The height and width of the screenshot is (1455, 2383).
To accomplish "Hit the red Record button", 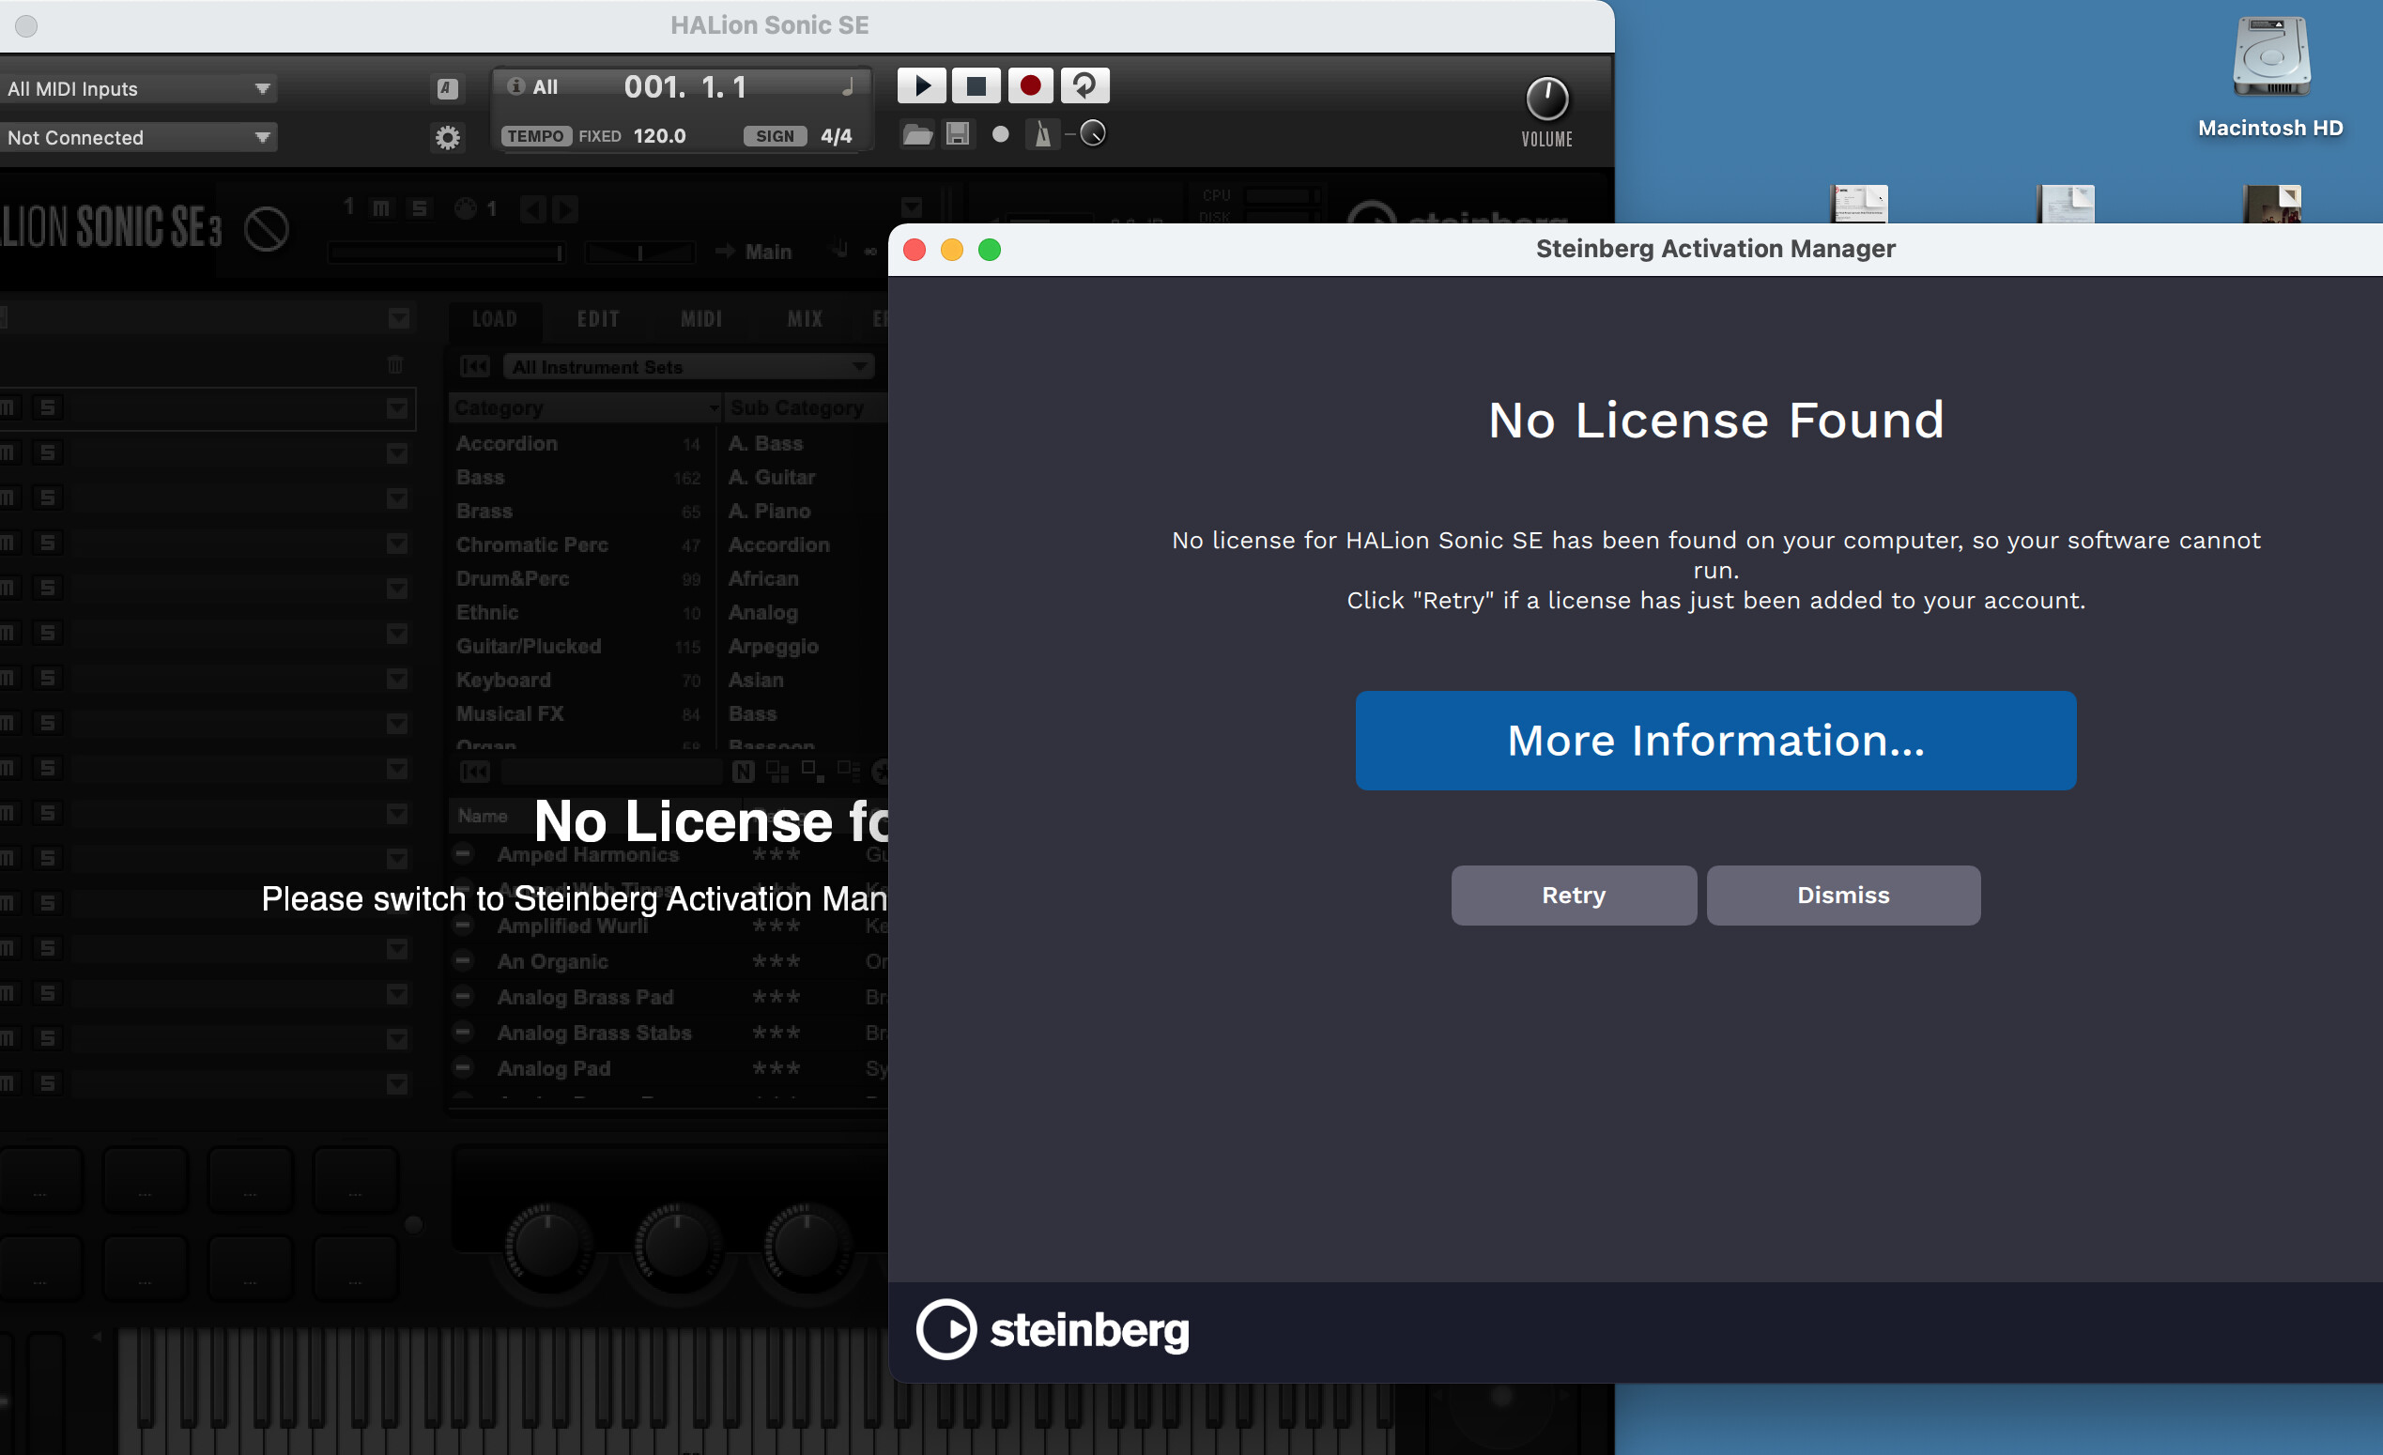I will point(1030,86).
